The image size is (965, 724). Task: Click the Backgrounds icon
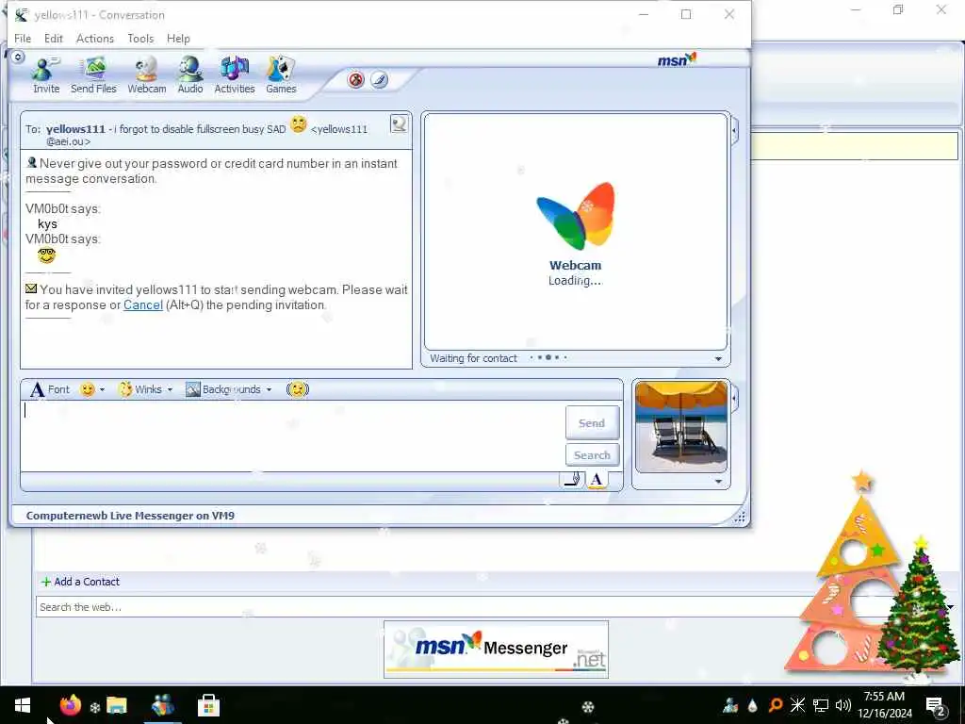pos(192,389)
